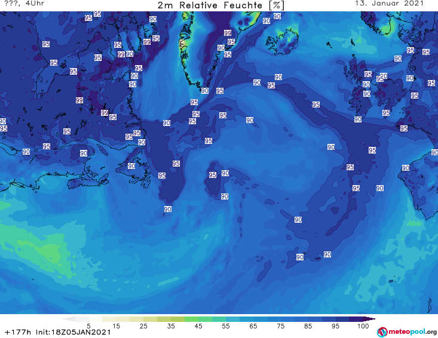Click the "25" value on the colour scale
Image resolution: width=438 pixels, height=338 pixels.
click(x=143, y=326)
